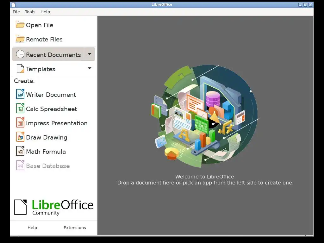Minimize the LibreOffice window
The height and width of the screenshot is (243, 324).
coord(300,5)
